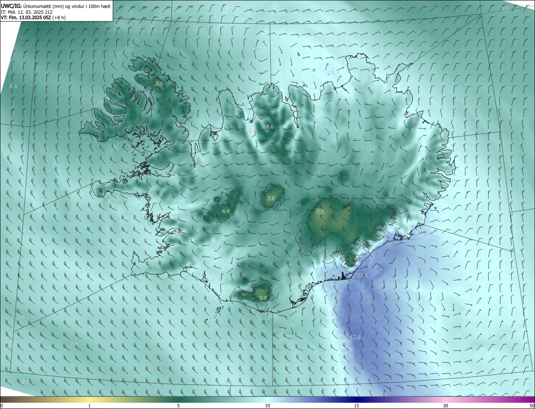Click the 3.7 value label on the southern glacier

262,298
